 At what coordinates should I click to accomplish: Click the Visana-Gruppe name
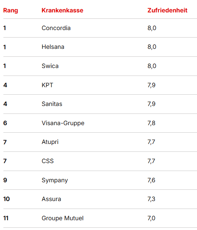(x=63, y=123)
